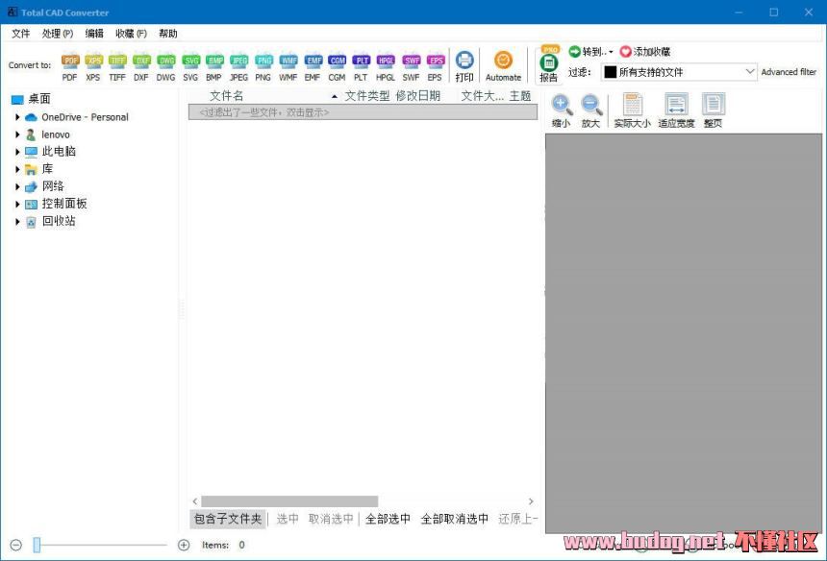Image resolution: width=827 pixels, height=561 pixels.
Task: Click the thumbnail zoom slider handle
Action: click(x=37, y=545)
